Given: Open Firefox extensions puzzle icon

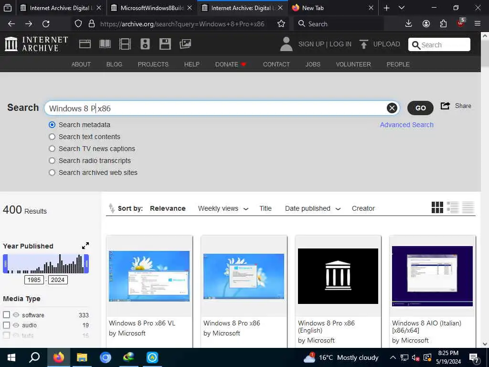Looking at the screenshot, I should tap(443, 24).
